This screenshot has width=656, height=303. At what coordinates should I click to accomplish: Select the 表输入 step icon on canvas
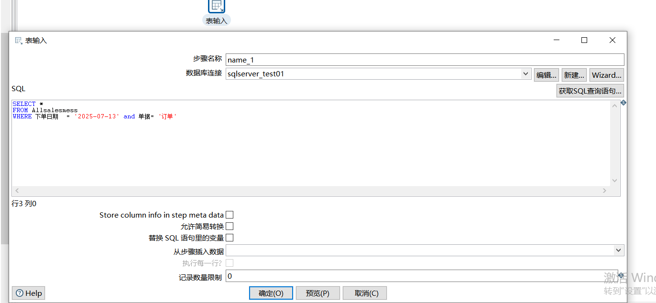[216, 5]
